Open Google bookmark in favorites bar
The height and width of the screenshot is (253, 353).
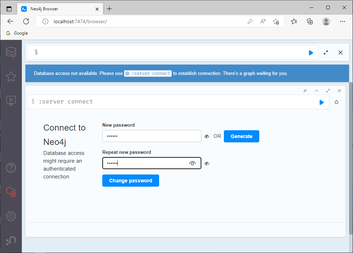pos(17,33)
